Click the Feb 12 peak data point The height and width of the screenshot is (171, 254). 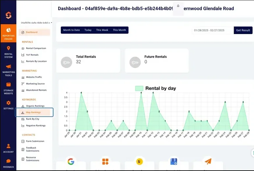tap(153, 93)
